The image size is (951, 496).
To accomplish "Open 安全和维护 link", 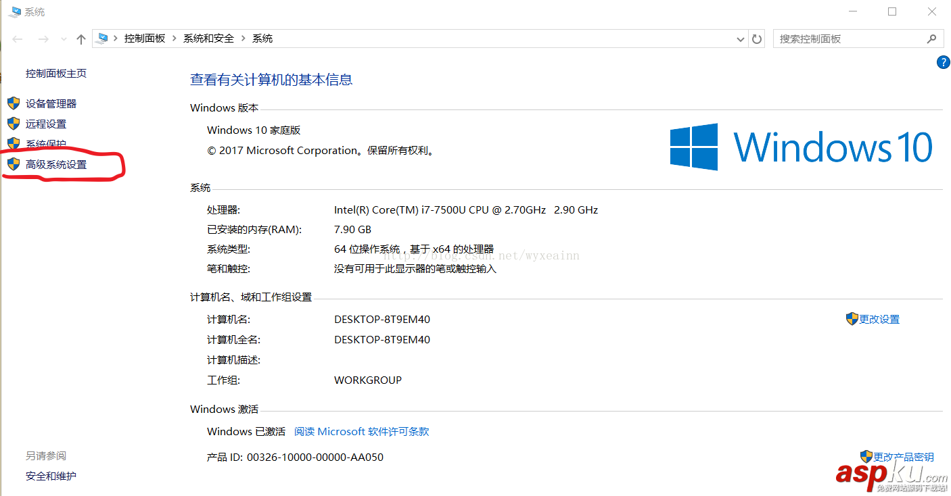I will (51, 476).
